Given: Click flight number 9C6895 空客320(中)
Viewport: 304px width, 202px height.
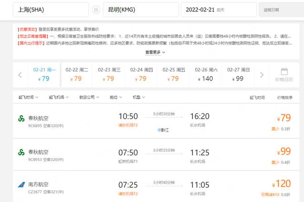Looking at the screenshot, I should tap(46, 126).
